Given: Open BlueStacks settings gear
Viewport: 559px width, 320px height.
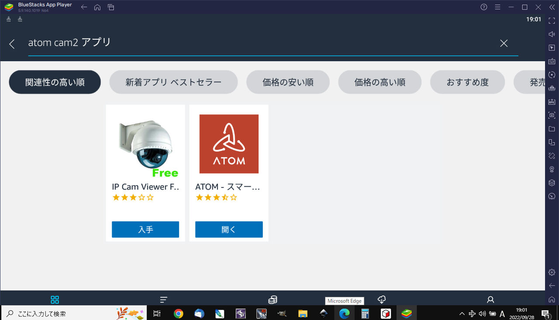Looking at the screenshot, I should click(x=551, y=272).
